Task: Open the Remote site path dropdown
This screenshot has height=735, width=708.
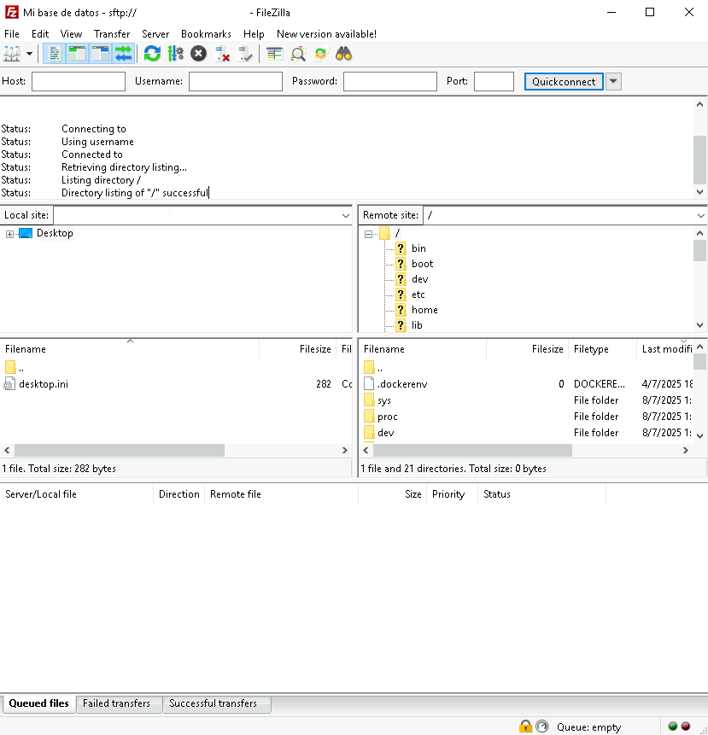Action: pyautogui.click(x=700, y=216)
